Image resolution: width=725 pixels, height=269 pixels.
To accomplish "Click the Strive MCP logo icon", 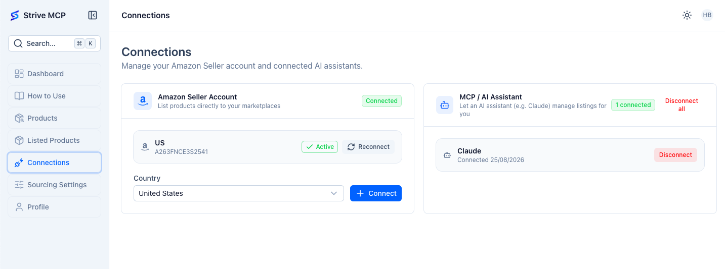I will [x=15, y=16].
